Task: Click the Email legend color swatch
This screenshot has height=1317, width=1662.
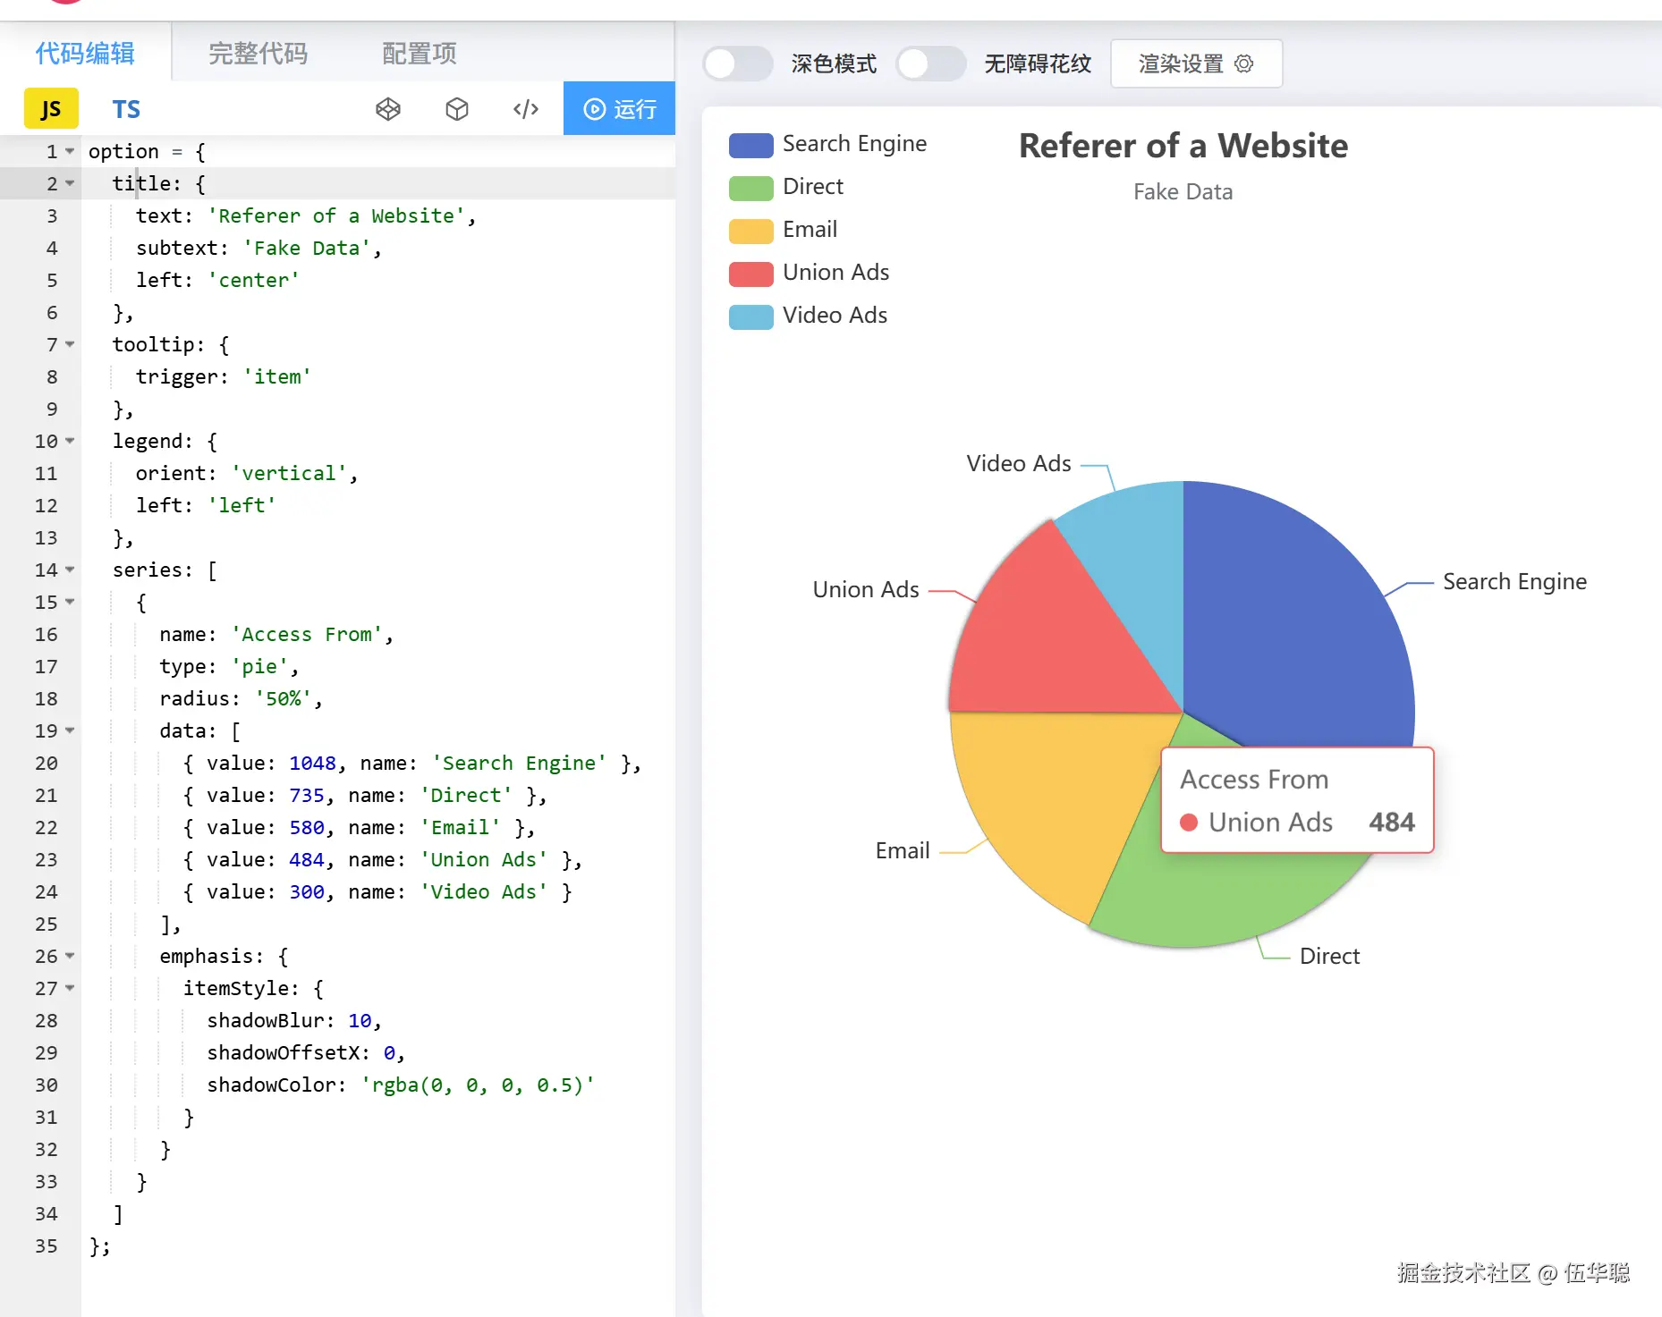Action: [750, 231]
